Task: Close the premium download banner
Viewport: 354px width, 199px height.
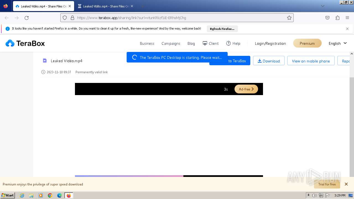Action: 346,184
